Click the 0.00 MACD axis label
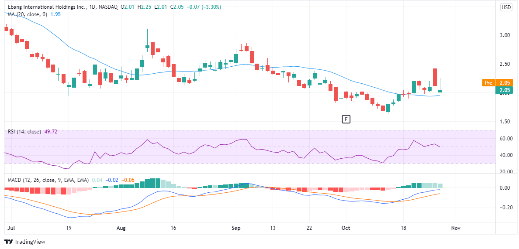519x249 pixels. pyautogui.click(x=505, y=188)
